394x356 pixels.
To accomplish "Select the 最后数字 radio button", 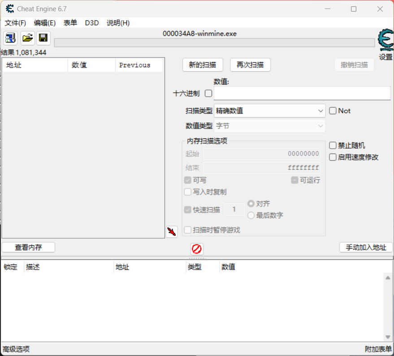I will pos(251,215).
